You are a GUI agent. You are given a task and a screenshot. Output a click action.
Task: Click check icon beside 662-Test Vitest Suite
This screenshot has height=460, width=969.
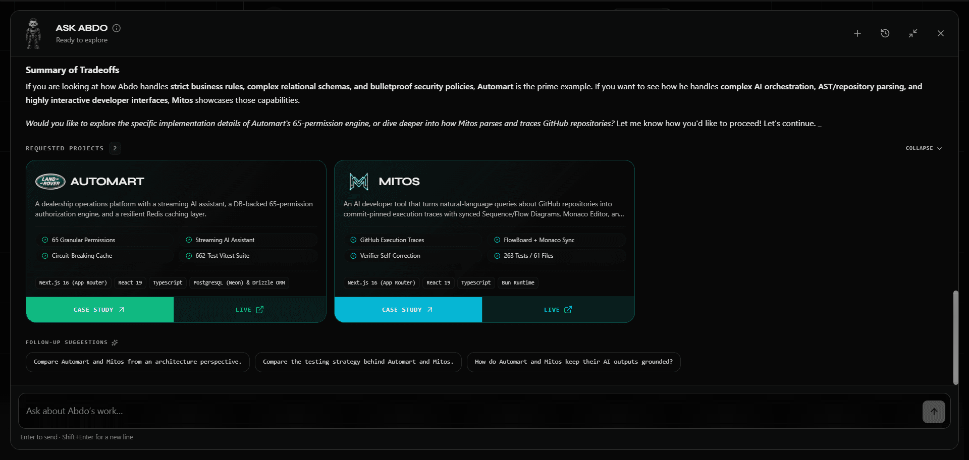tap(189, 256)
